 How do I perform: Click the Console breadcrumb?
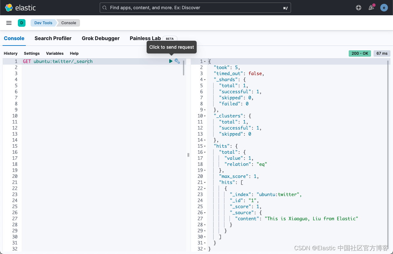[x=69, y=23]
